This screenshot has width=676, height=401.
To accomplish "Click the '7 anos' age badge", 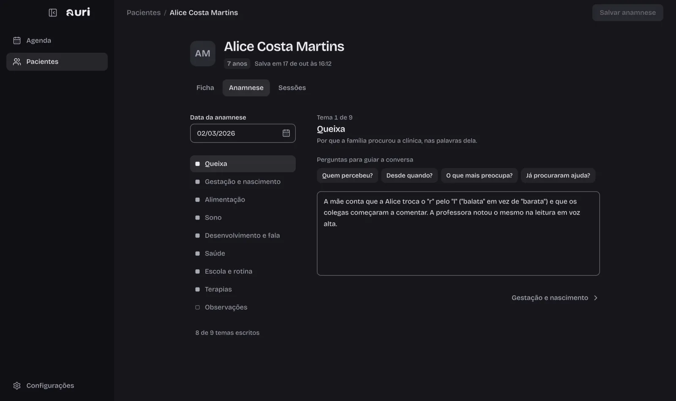I will [x=237, y=64].
